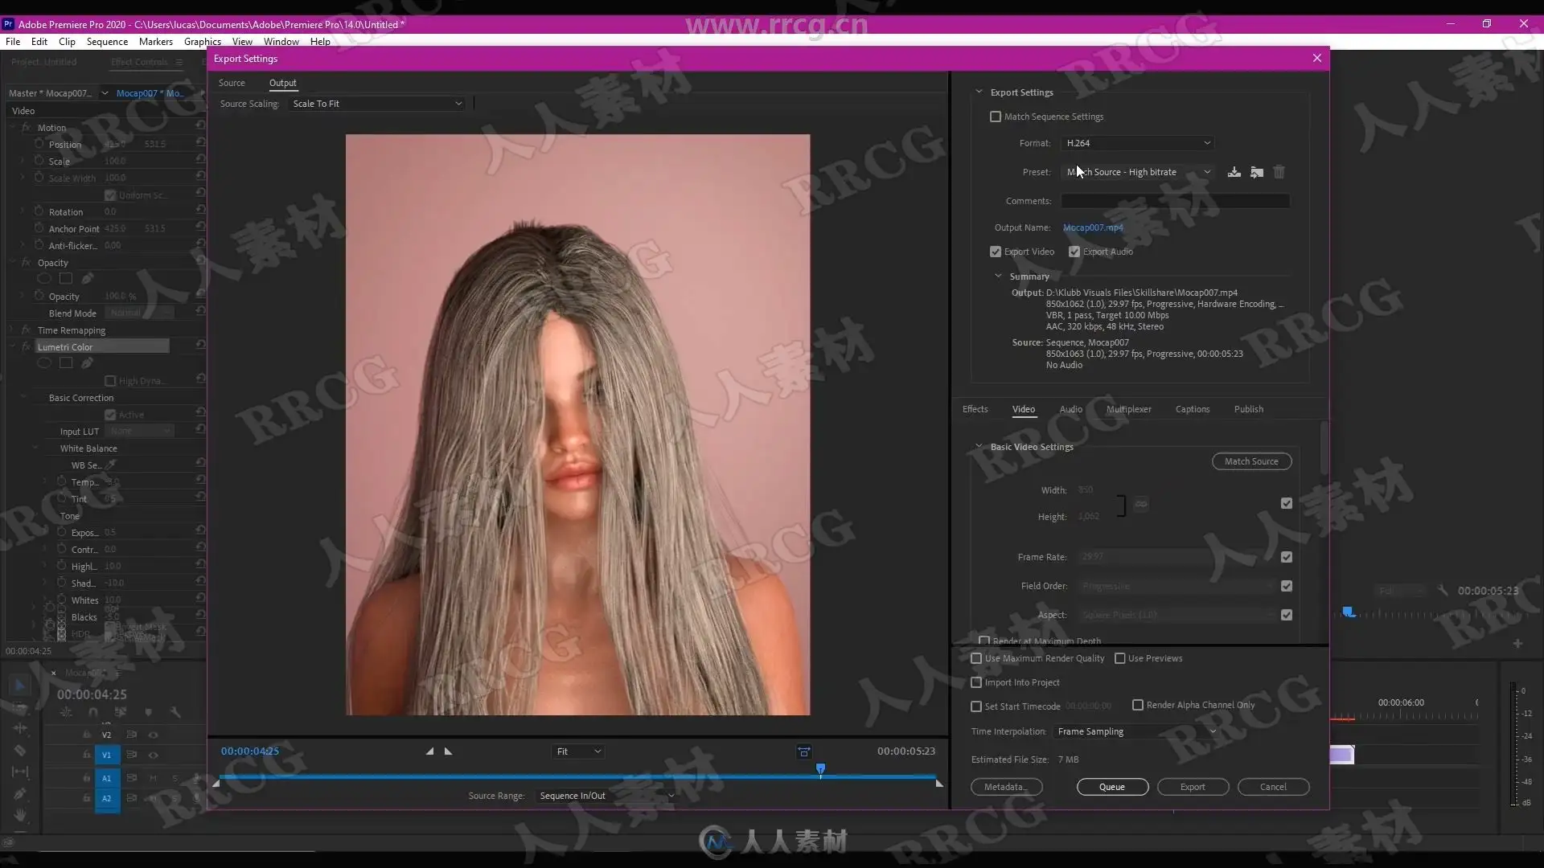Open timeline display settings wrench icon
This screenshot has width=1544, height=868.
point(175,712)
